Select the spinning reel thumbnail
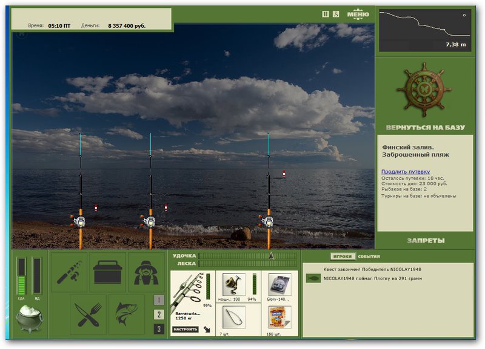Viewport: 485px width, 349px height. pos(234,284)
